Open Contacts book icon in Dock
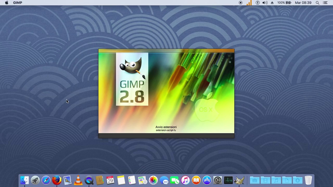Image resolution: width=333 pixels, height=187 pixels. point(100,180)
